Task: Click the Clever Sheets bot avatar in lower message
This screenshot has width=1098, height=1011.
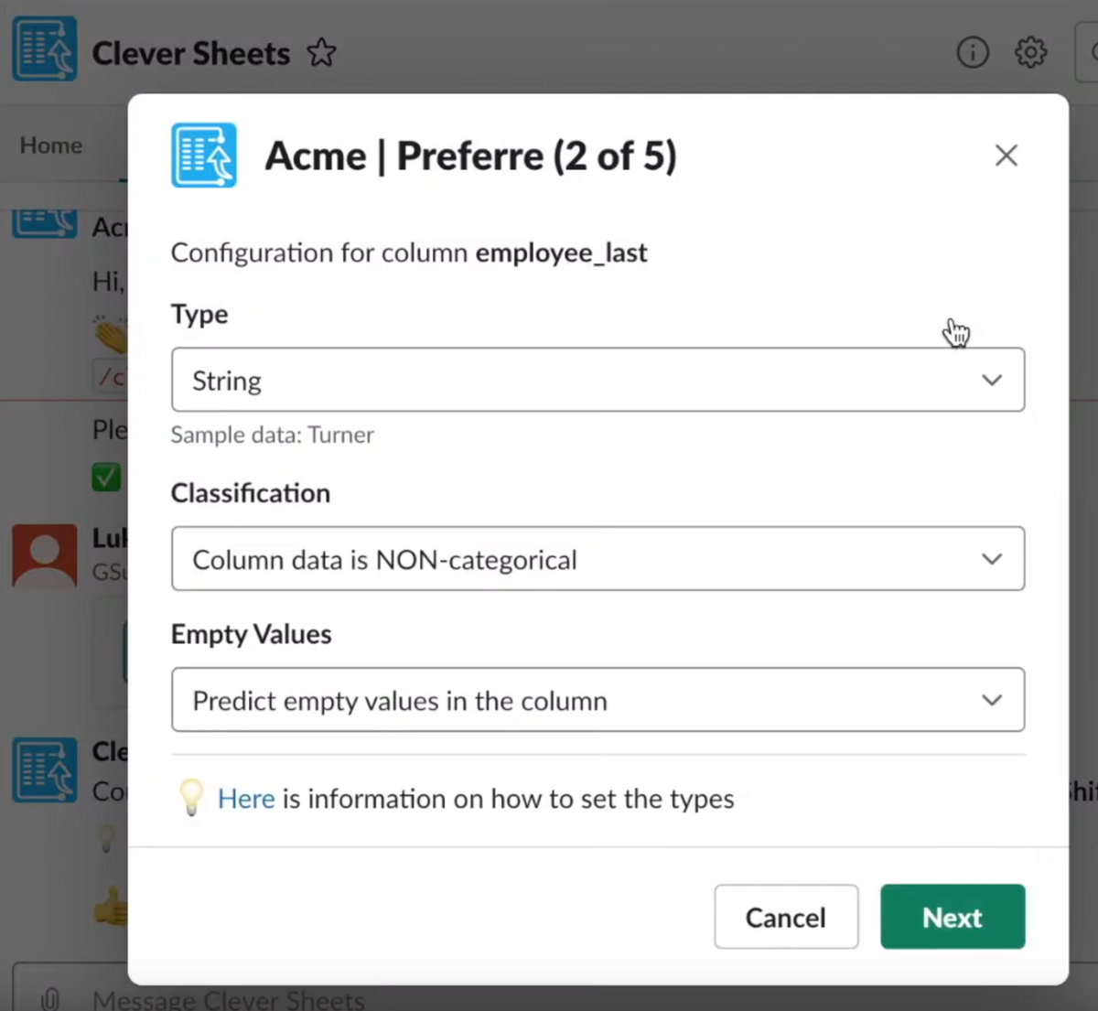Action: point(45,770)
